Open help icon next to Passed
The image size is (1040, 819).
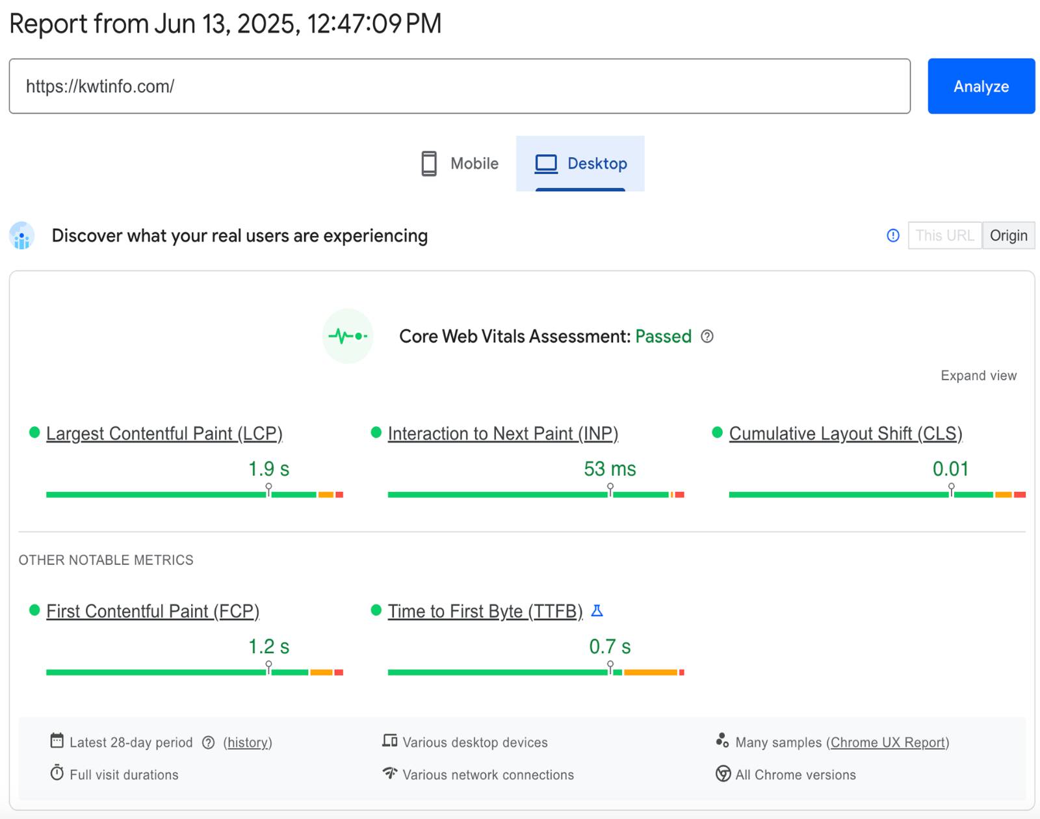[707, 336]
